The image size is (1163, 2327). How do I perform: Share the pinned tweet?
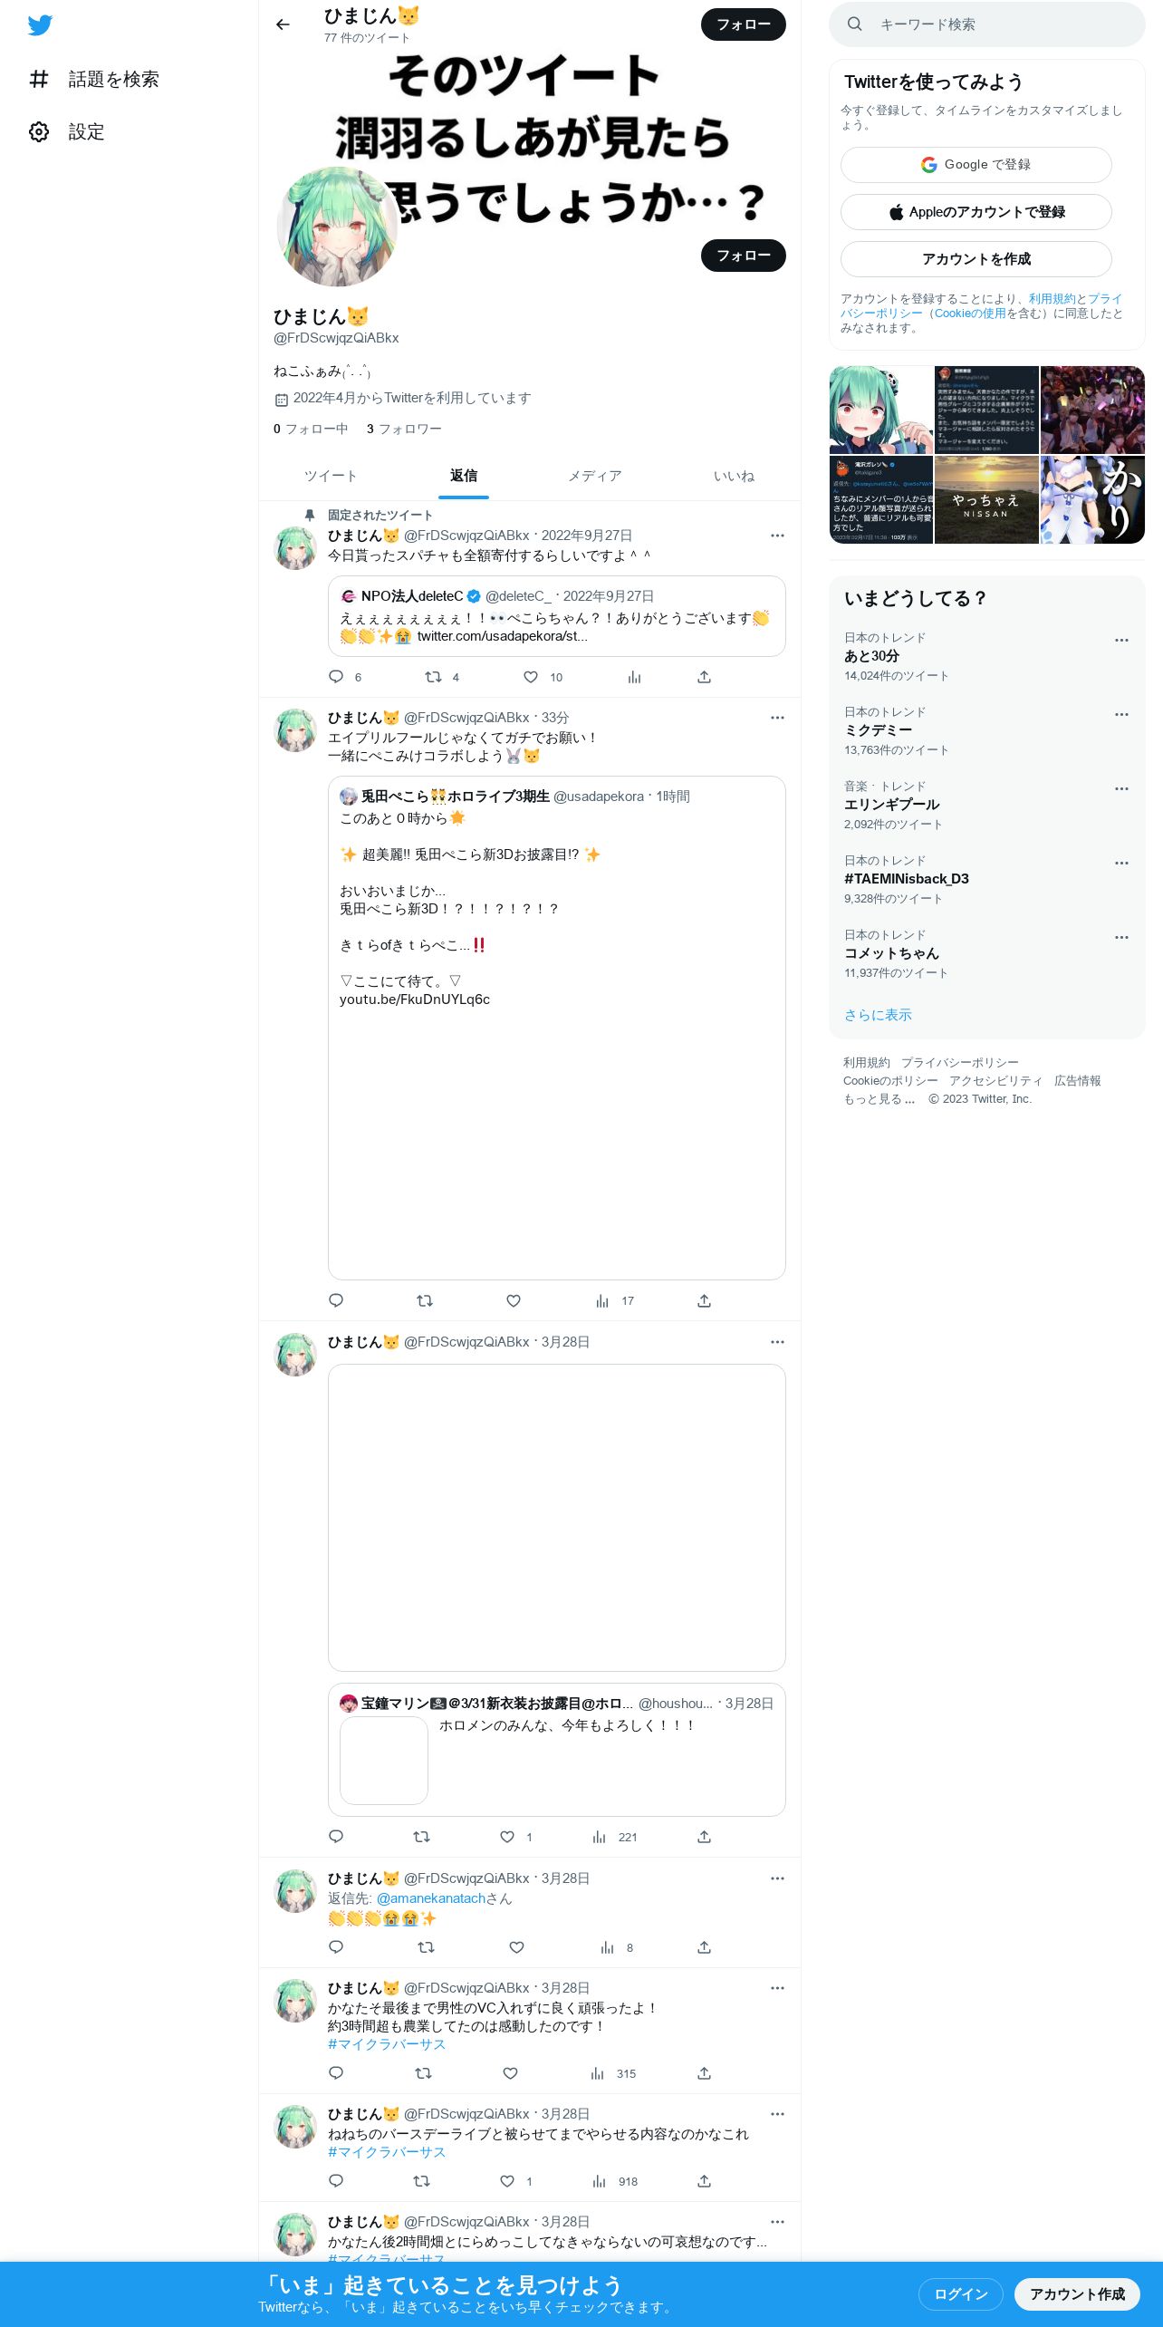704,677
